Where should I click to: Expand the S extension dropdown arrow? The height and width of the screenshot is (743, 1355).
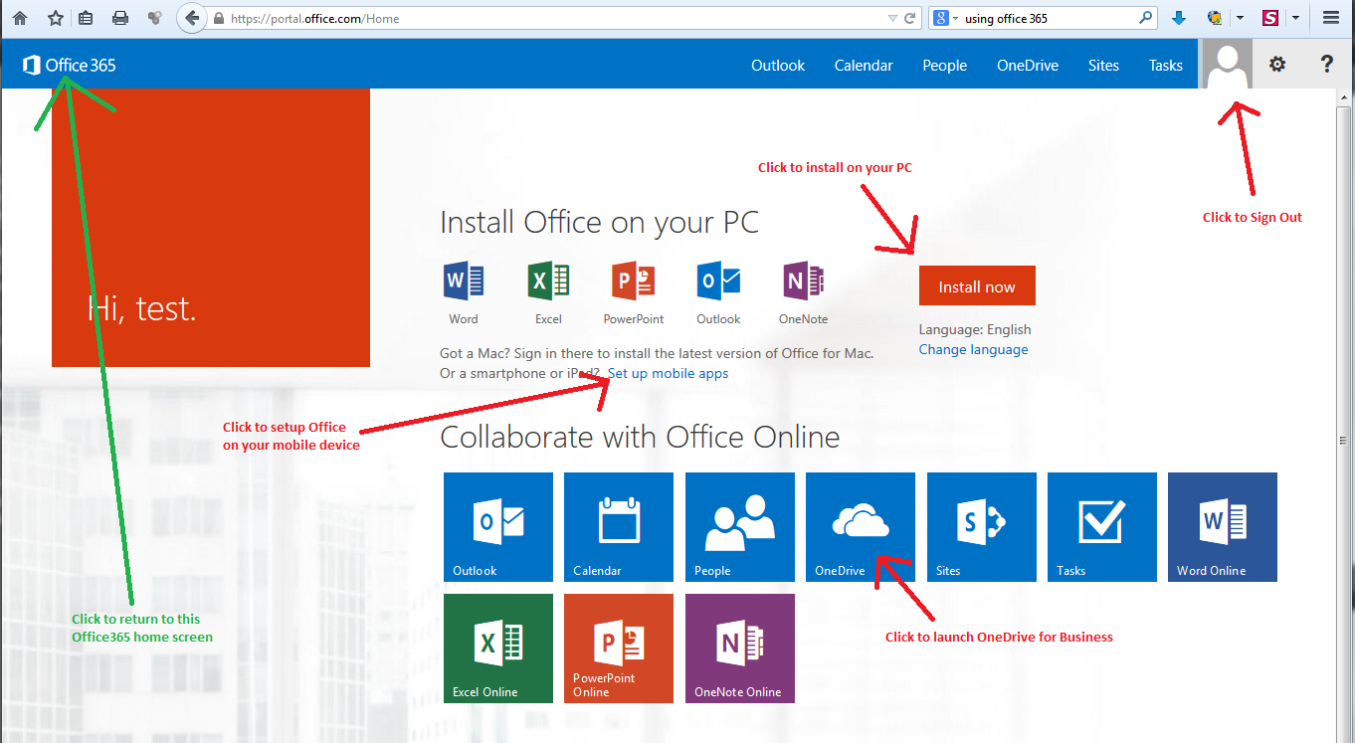pyautogui.click(x=1295, y=18)
